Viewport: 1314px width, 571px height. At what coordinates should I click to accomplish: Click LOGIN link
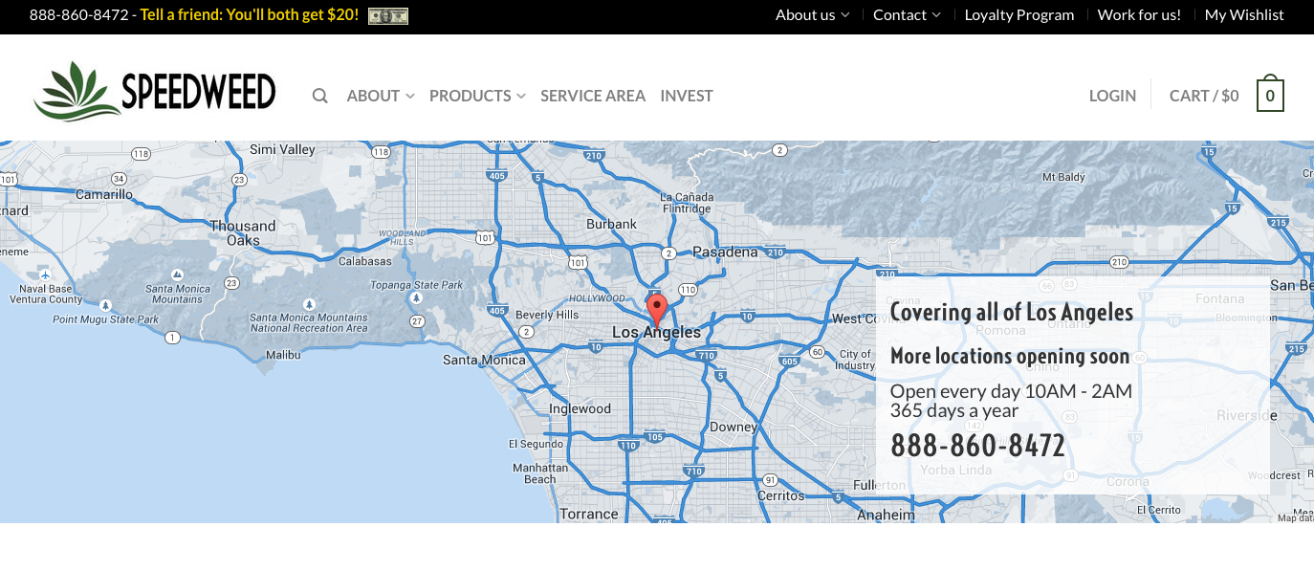tap(1113, 96)
